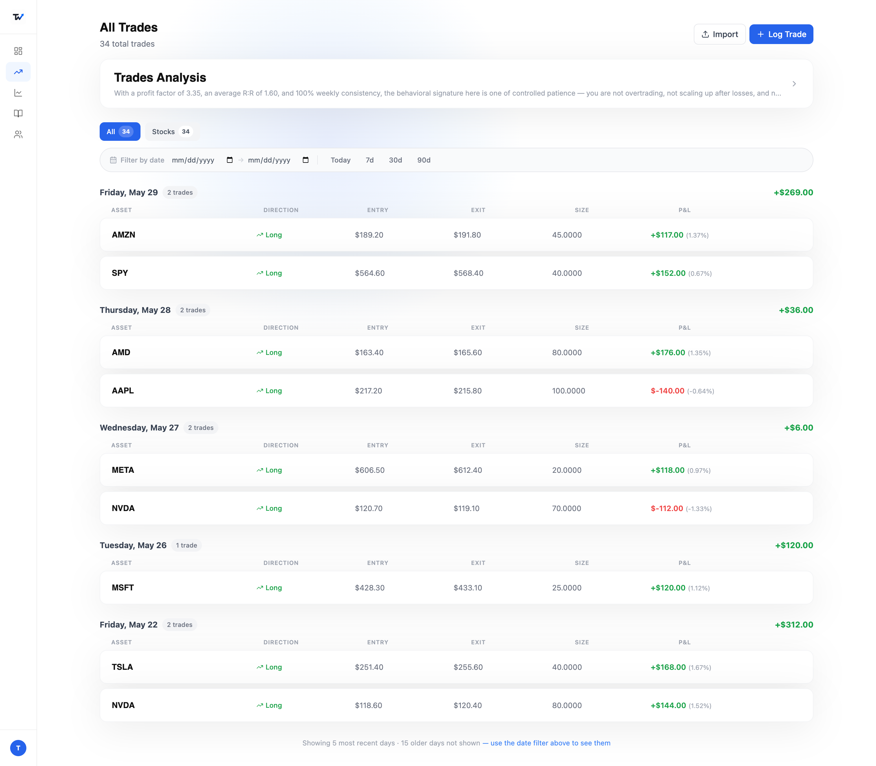876x766 pixels.
Task: Click the end date mm/dd/yyyy field
Action: pos(278,160)
